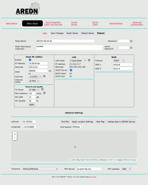Viewport: 148px width, 185px height.
Task: Zoom out on the map
Action: (x=15, y=138)
